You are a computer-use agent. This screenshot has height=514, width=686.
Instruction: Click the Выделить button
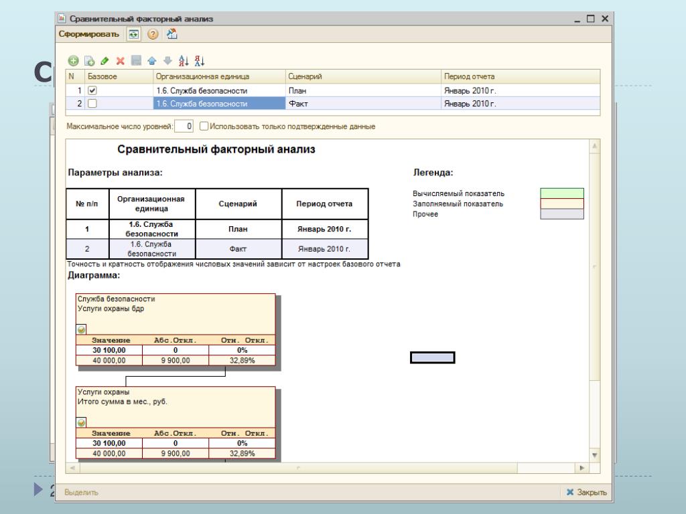pos(81,492)
